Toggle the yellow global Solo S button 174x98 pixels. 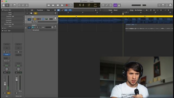click(36, 13)
